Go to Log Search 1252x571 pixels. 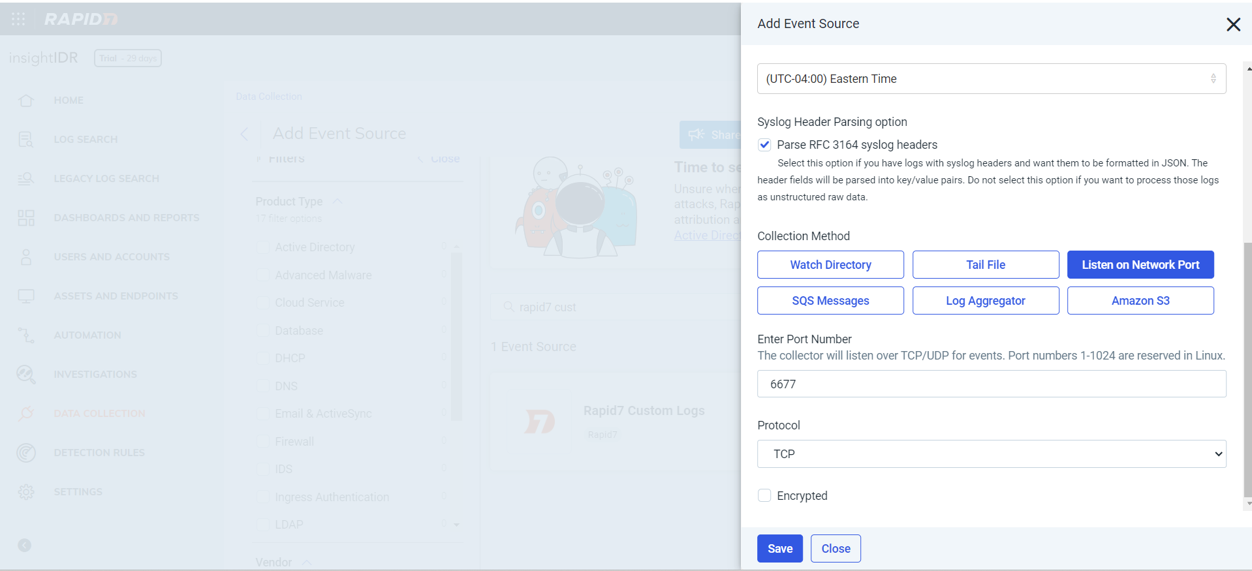[x=86, y=140]
